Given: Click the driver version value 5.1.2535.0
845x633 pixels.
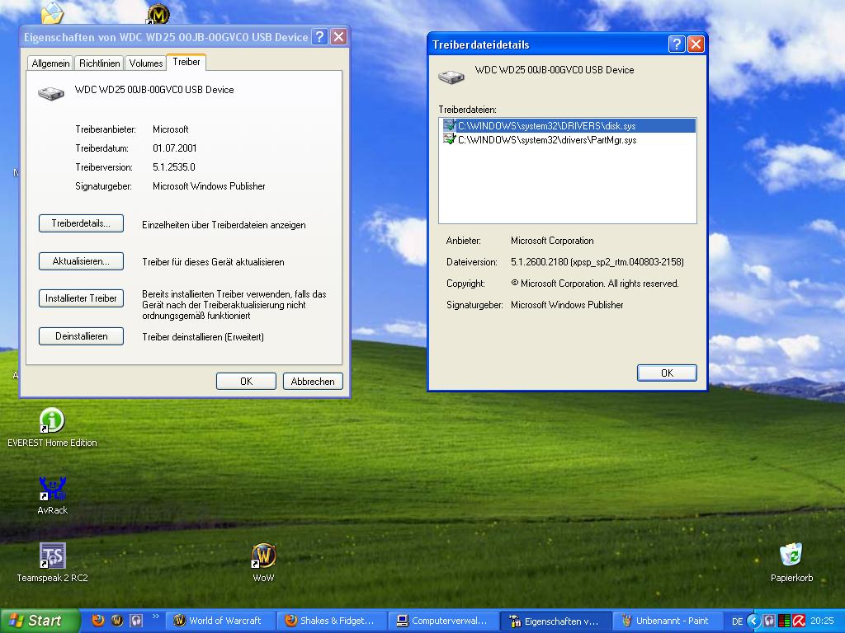Looking at the screenshot, I should pos(173,166).
